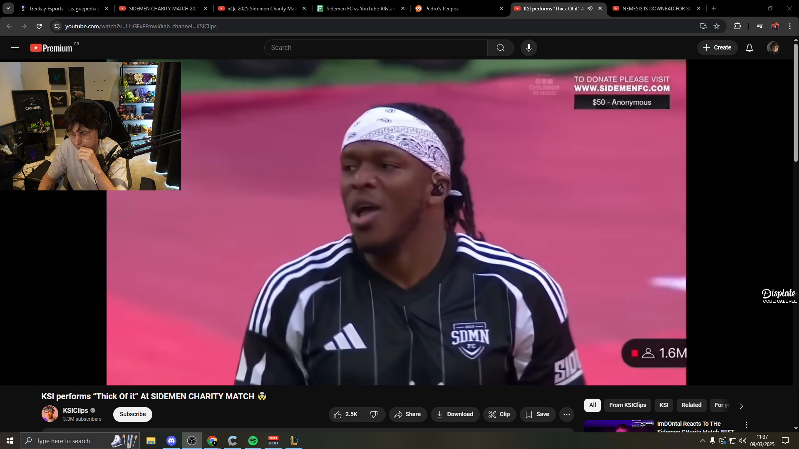The height and width of the screenshot is (449, 799).
Task: Open the YouTube hamburger guide menu
Action: click(15, 48)
